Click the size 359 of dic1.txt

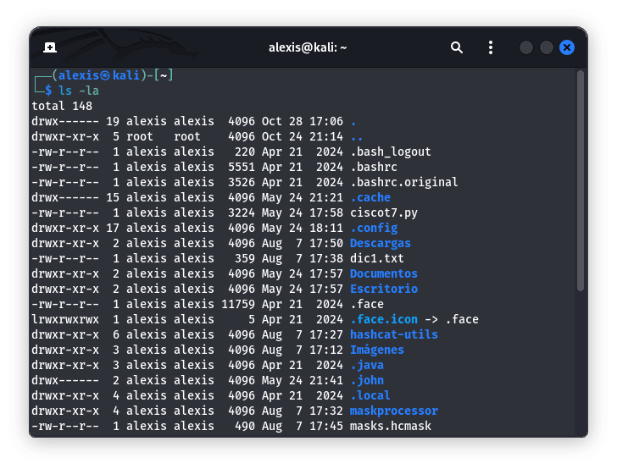(x=245, y=259)
